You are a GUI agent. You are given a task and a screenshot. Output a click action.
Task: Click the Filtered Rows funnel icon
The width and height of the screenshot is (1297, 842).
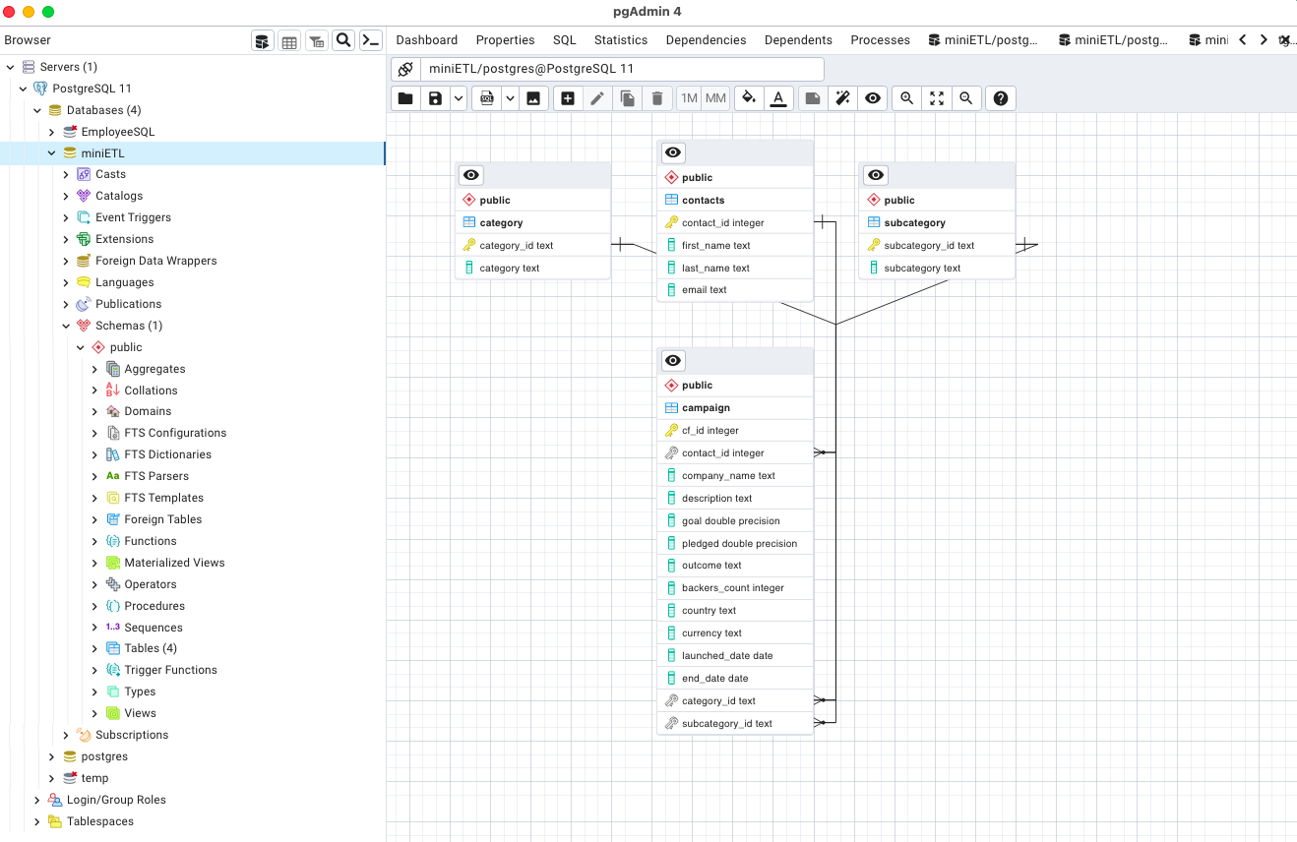(x=316, y=40)
